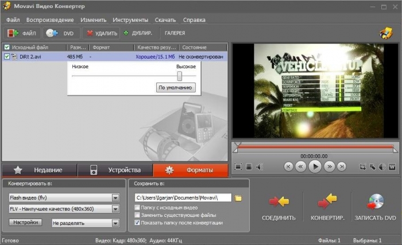
Task: Open the watermark tool (W icon)
Action: coord(392,167)
